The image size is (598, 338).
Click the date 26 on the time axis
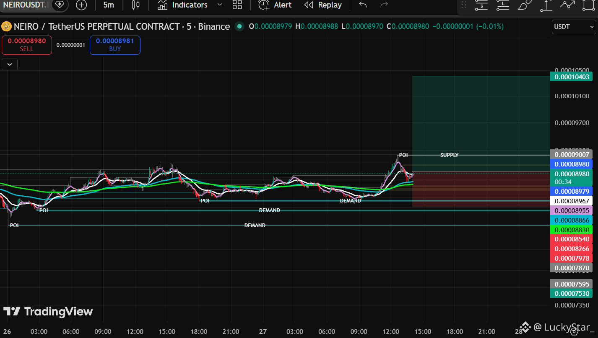coord(7,332)
